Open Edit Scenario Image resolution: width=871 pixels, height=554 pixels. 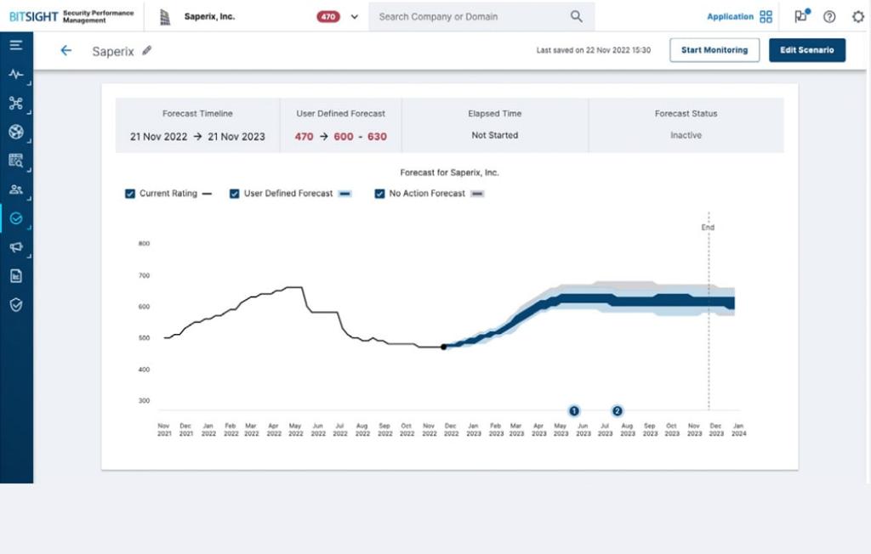pos(806,50)
